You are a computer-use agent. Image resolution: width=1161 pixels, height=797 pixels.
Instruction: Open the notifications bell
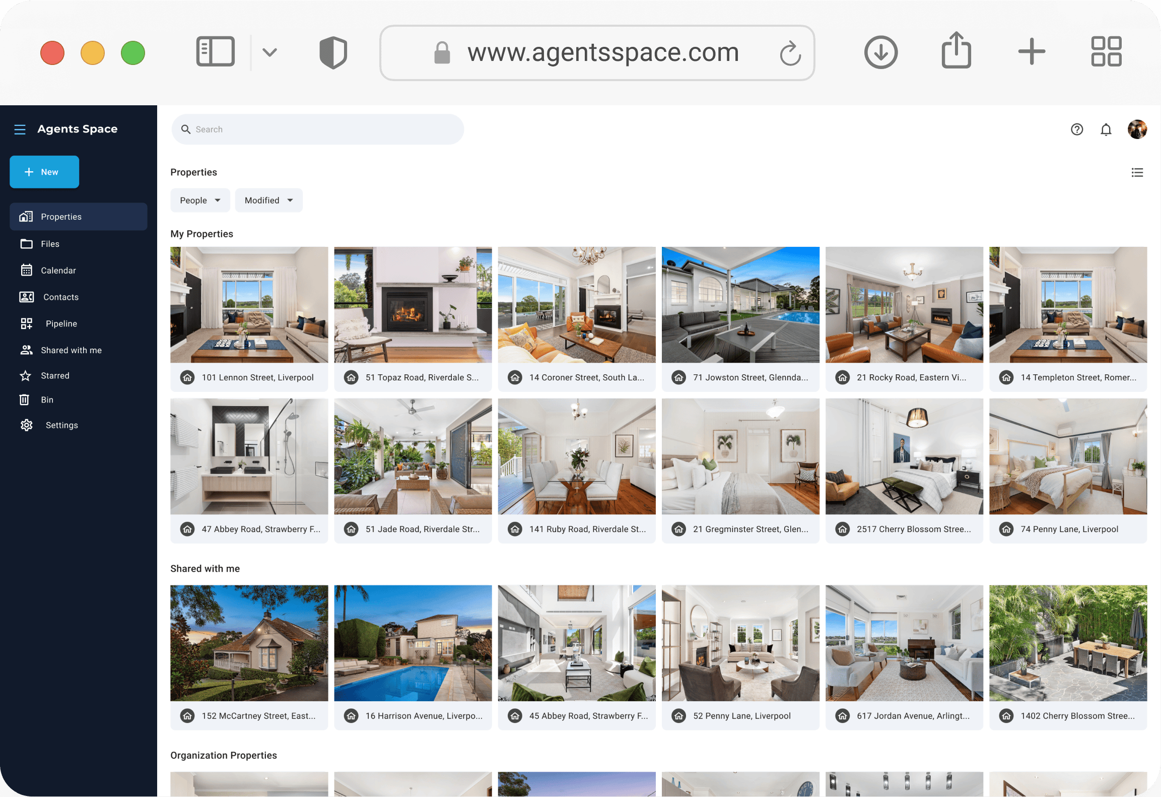coord(1106,129)
